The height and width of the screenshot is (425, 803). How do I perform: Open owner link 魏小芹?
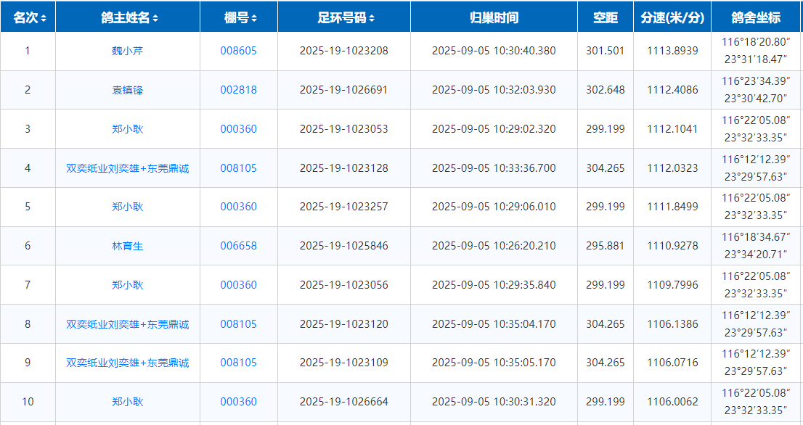(127, 51)
